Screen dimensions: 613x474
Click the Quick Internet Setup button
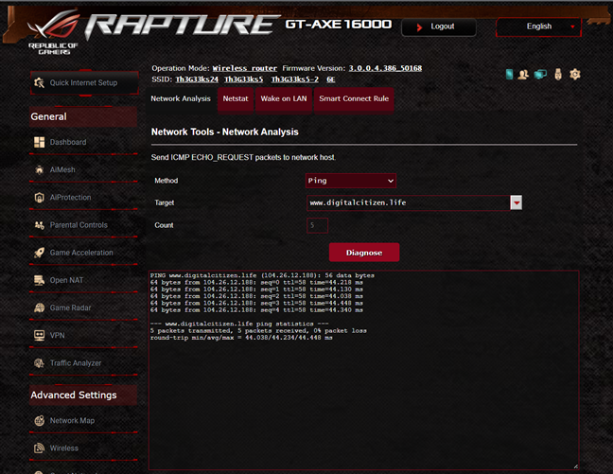pos(84,83)
